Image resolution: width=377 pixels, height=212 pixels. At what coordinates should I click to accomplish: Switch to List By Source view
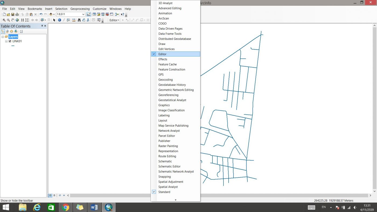(7, 32)
